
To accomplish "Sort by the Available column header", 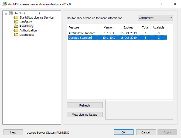I will coord(159,27).
